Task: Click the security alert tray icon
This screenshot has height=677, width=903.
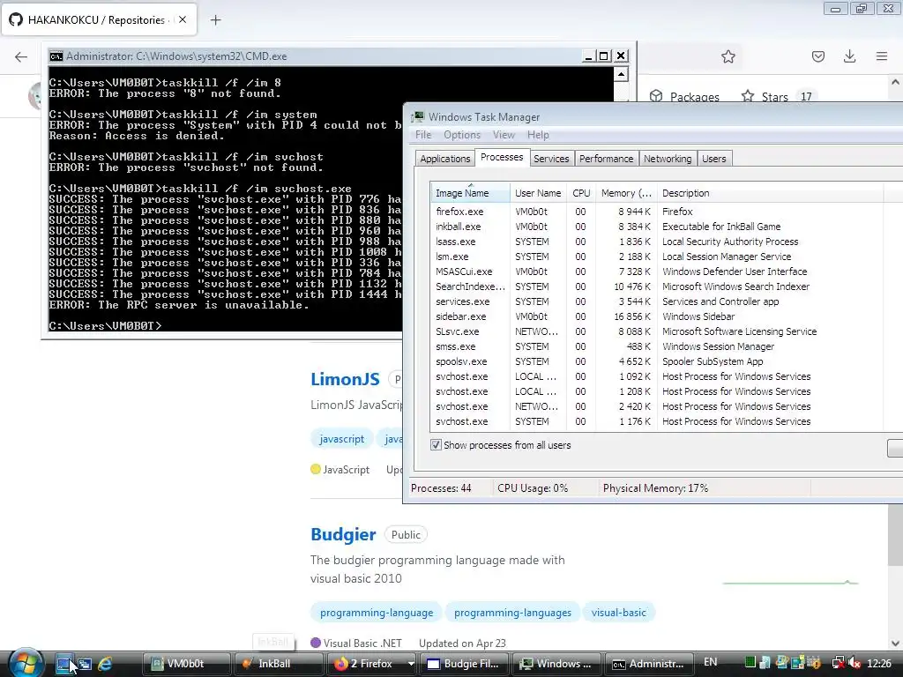Action: 814,662
